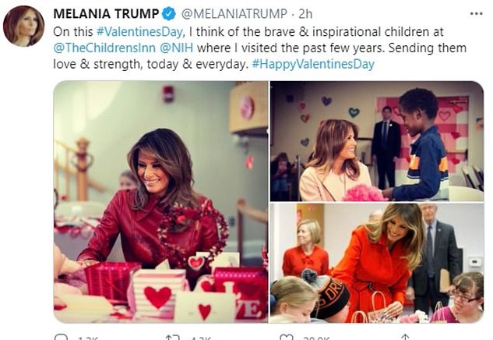Open Melania Trump's profile picture
This screenshot has height=340, width=493.
(23, 26)
